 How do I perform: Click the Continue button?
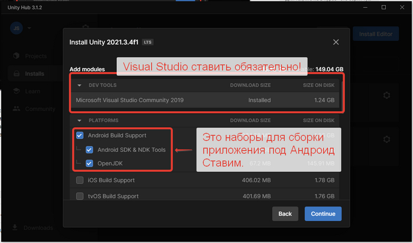(323, 214)
